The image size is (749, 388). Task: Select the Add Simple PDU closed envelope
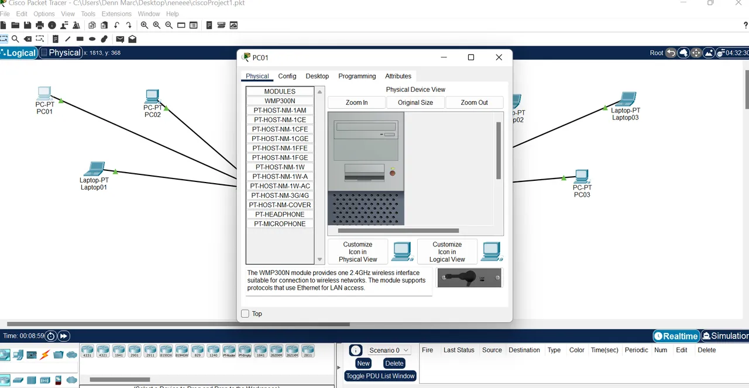click(x=120, y=39)
